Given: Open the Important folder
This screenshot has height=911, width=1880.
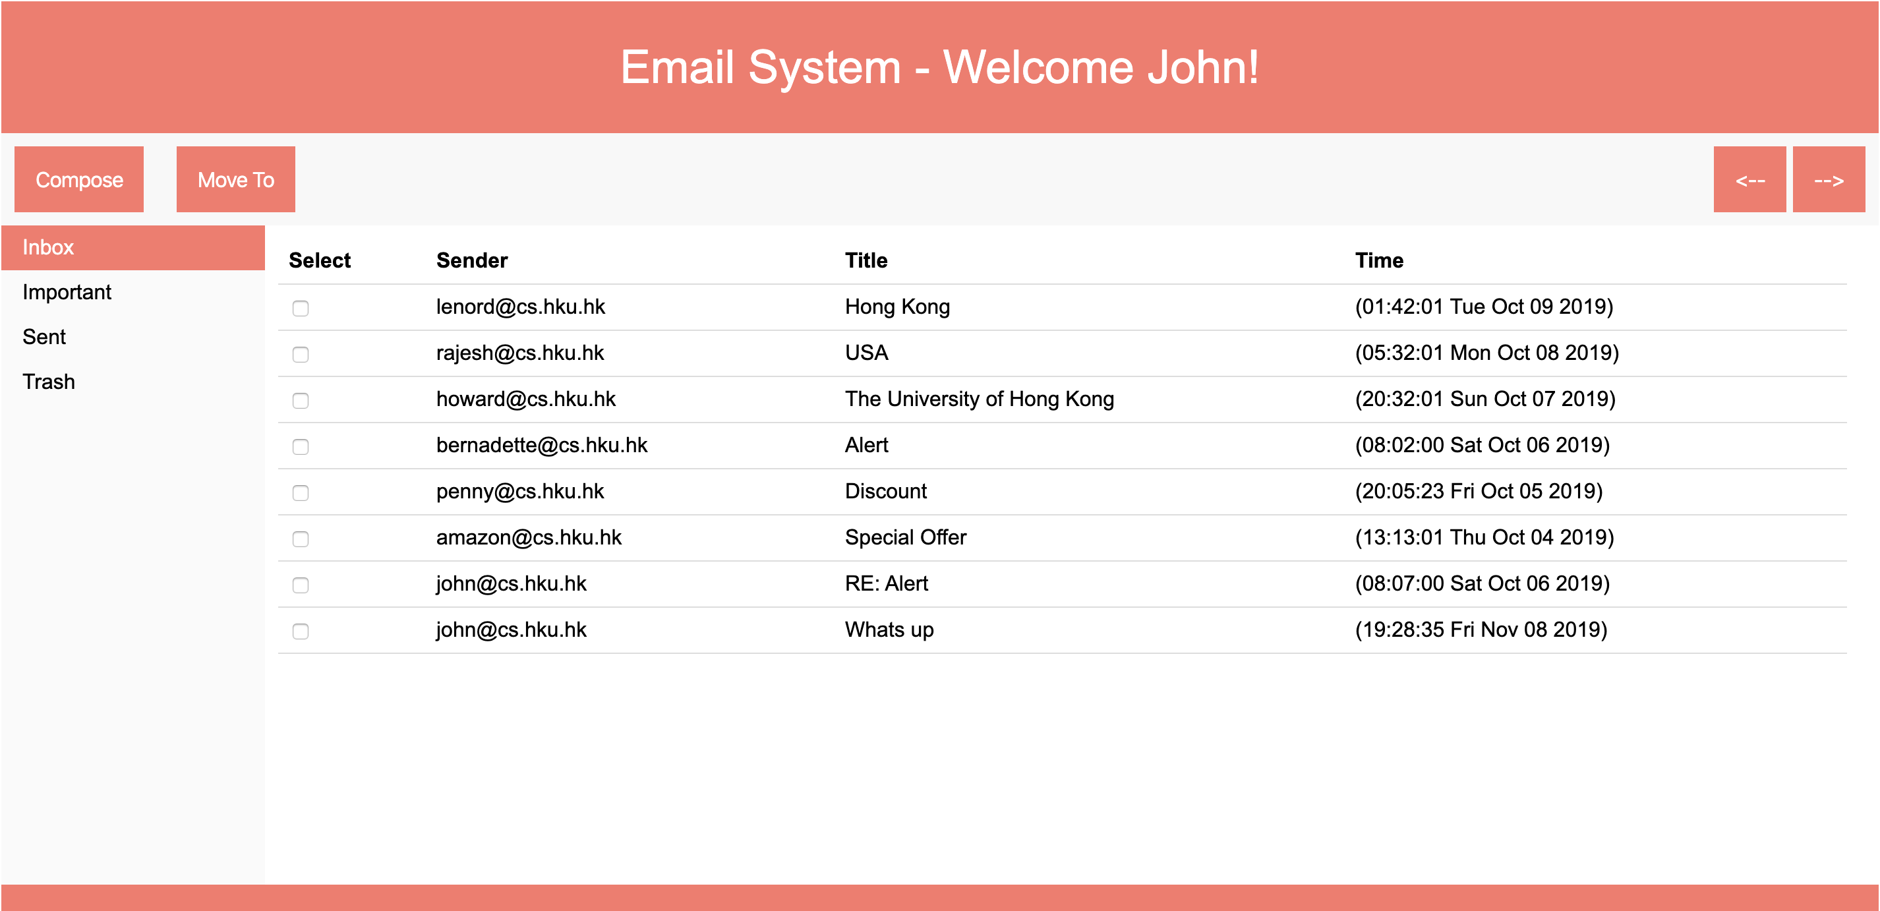Looking at the screenshot, I should click(67, 292).
